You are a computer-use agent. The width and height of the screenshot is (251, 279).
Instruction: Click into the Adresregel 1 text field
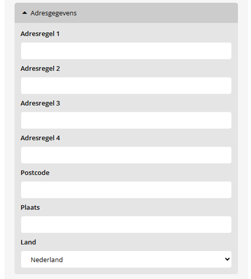(x=126, y=51)
